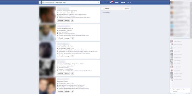Click Message on alberghiero cingoli card

click(67, 91)
